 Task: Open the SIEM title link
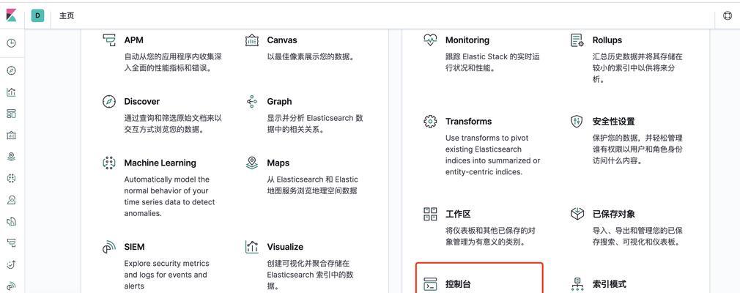(135, 247)
